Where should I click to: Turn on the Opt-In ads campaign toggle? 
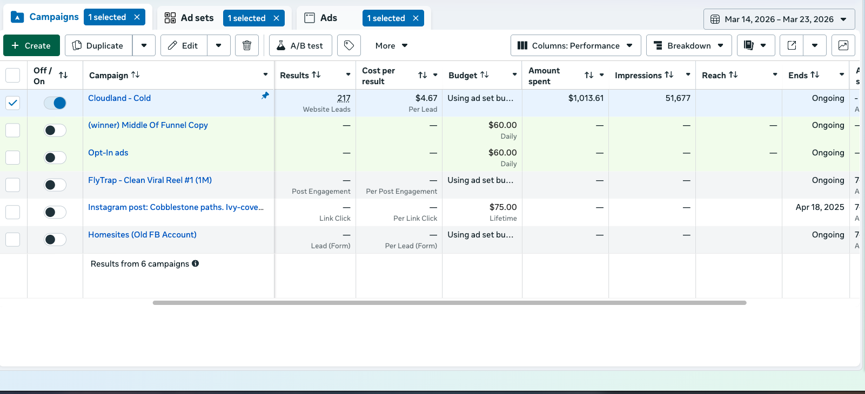pos(55,158)
